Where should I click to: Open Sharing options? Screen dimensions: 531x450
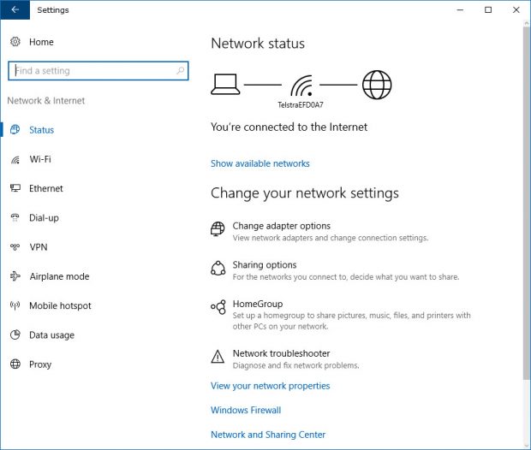[265, 265]
